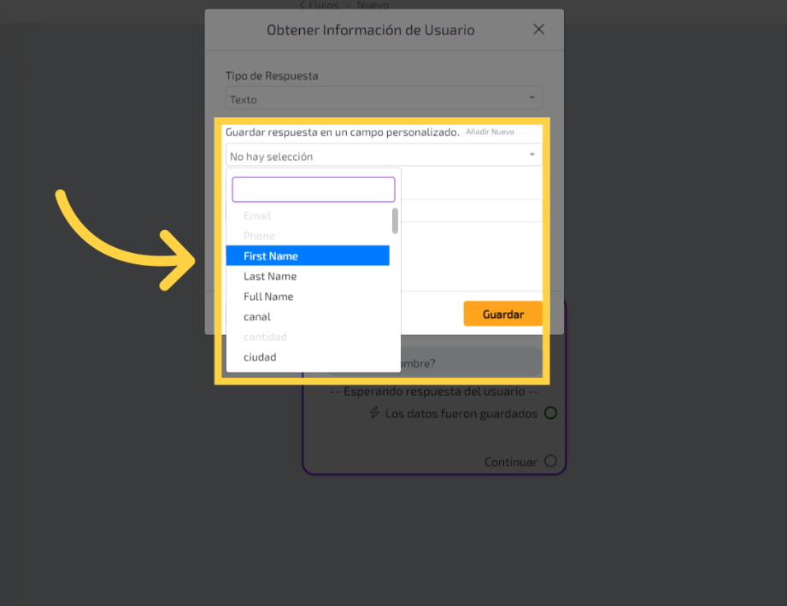Focus the dropdown search input box
787x606 pixels.
[313, 190]
